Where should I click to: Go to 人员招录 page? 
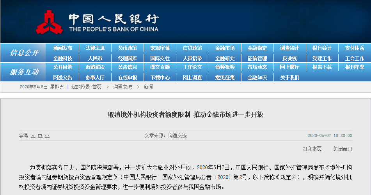tap(192, 58)
